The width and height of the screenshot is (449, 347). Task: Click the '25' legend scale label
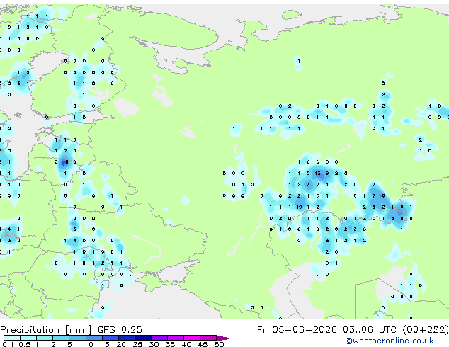137,344
